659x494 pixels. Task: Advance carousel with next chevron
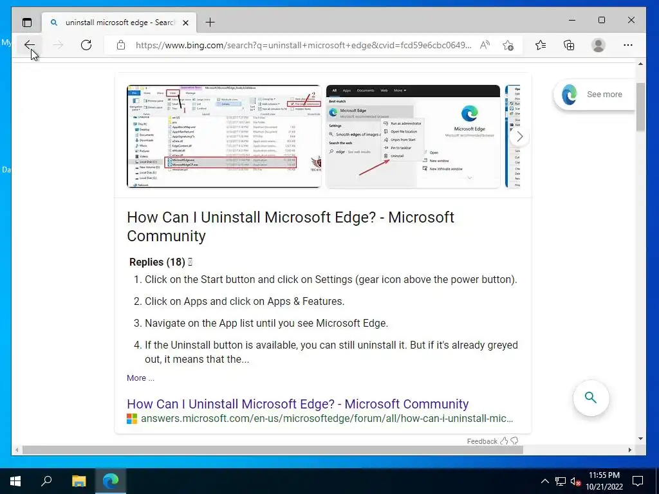point(520,136)
